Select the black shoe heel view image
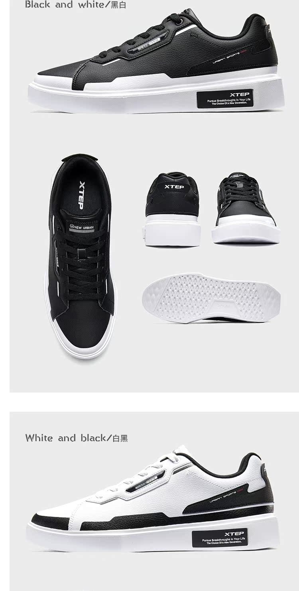This screenshot has height=591, width=299. (x=173, y=209)
